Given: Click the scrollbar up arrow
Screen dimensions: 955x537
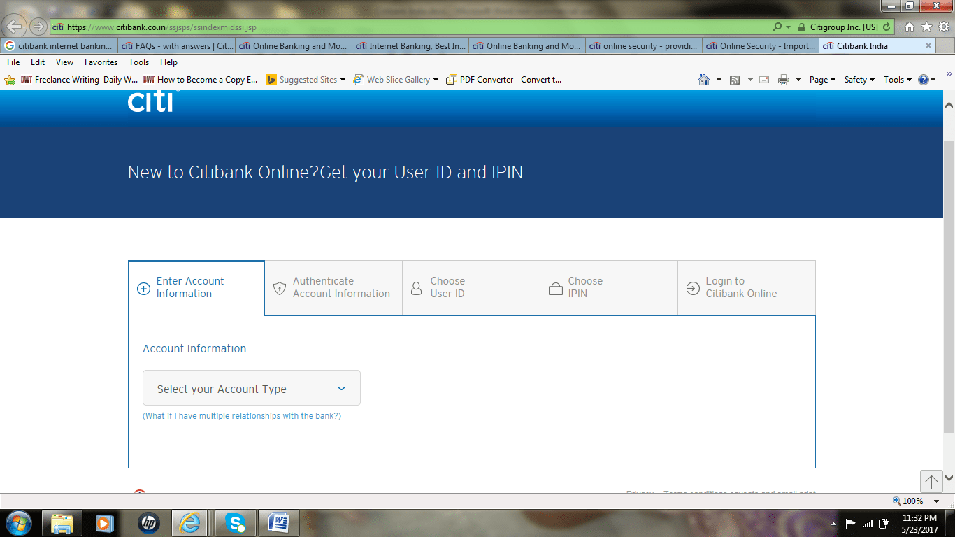Looking at the screenshot, I should pos(949,105).
